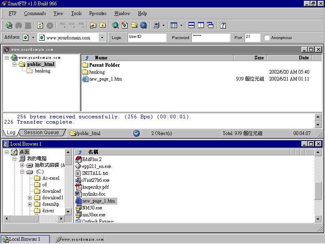Screen dimensions: 325x244
Task: Collapse the (C:) drive tree node
Action: pyautogui.click(x=22, y=172)
